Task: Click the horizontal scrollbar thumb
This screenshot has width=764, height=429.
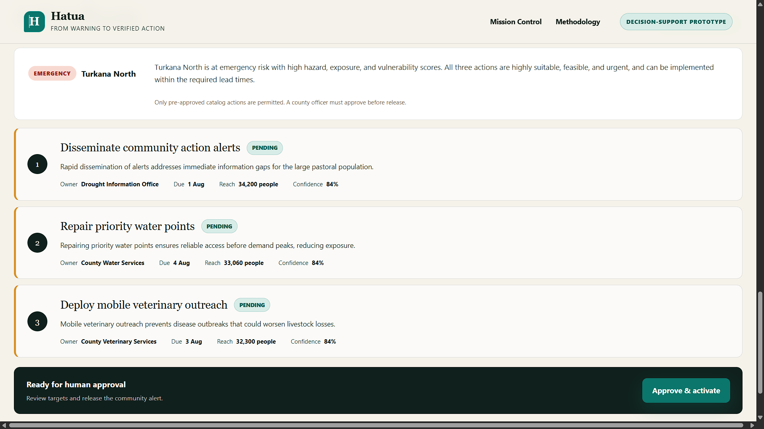Action: (376, 425)
